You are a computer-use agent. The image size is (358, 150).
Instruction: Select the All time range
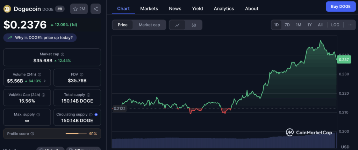tap(320, 25)
